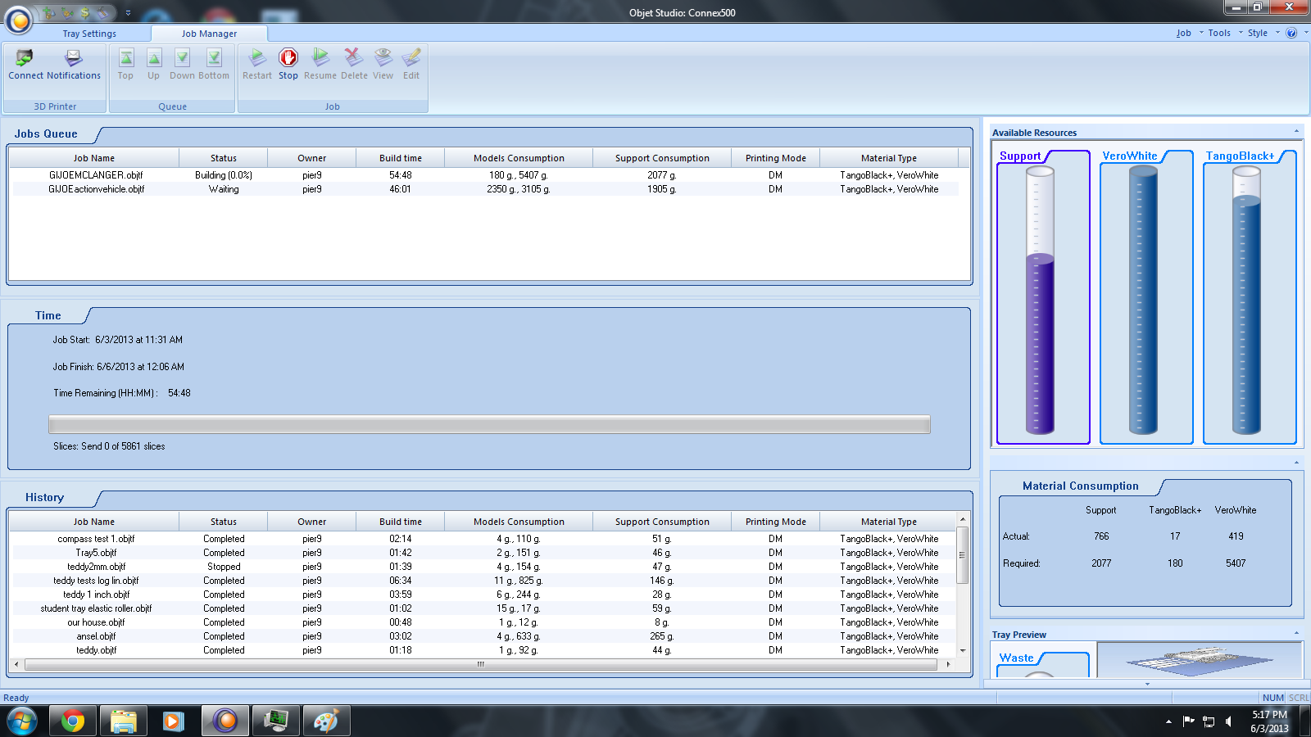
Task: Open the Windows Start menu
Action: tap(21, 721)
